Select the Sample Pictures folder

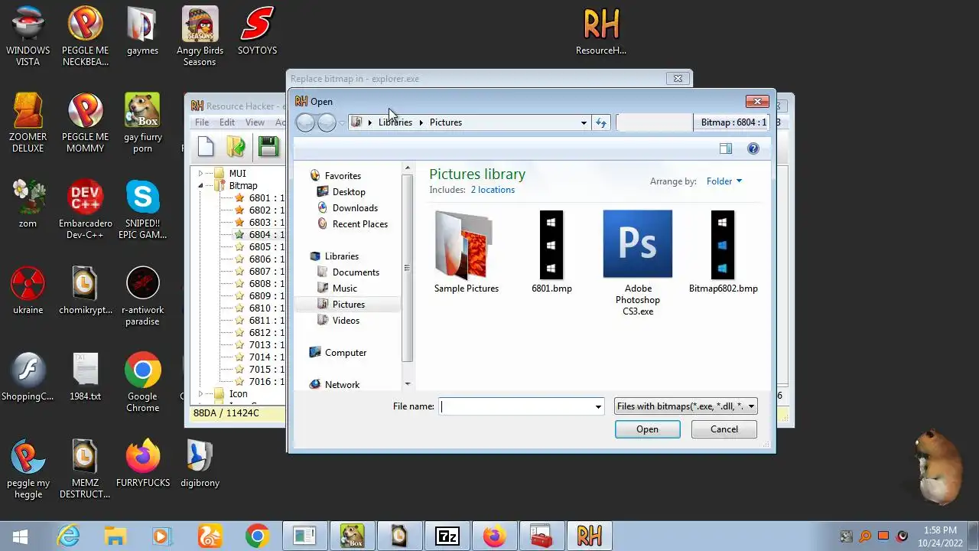coord(467,252)
